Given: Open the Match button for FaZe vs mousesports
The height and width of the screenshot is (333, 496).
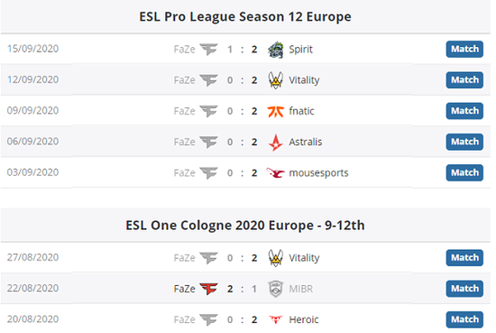Looking at the screenshot, I should 464,172.
